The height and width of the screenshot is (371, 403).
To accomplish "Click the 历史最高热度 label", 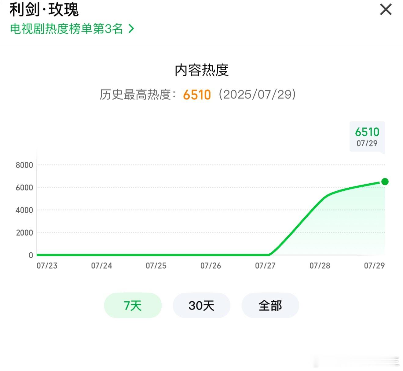I will 138,95.
